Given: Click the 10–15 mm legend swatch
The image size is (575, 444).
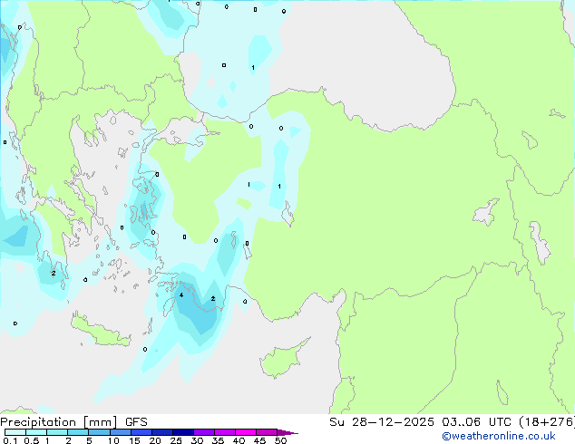Looking at the screenshot, I should coord(121,432).
